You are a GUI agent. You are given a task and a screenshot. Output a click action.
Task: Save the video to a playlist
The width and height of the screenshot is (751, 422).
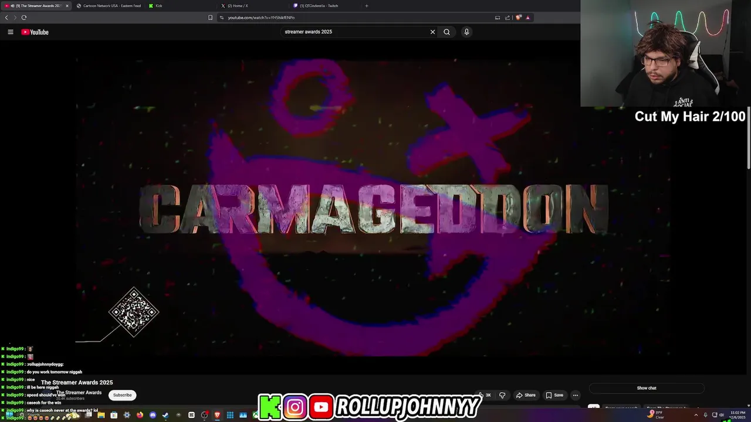pos(554,395)
